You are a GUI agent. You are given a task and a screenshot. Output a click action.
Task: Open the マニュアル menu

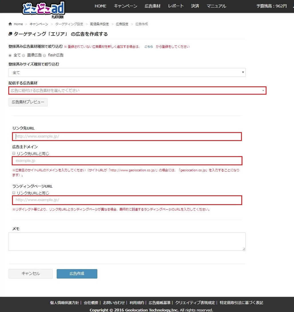point(216,6)
